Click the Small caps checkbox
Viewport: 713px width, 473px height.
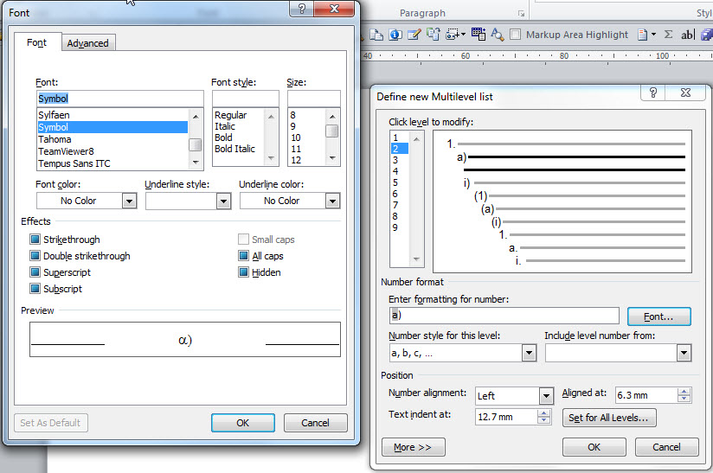(243, 240)
